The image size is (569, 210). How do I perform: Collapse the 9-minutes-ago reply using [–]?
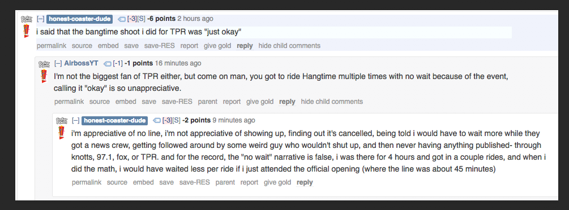pos(75,120)
